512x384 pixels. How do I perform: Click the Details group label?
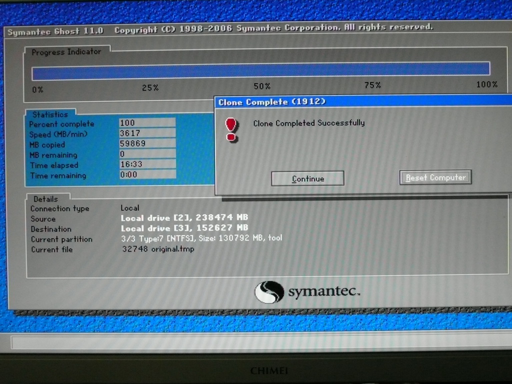pyautogui.click(x=45, y=199)
